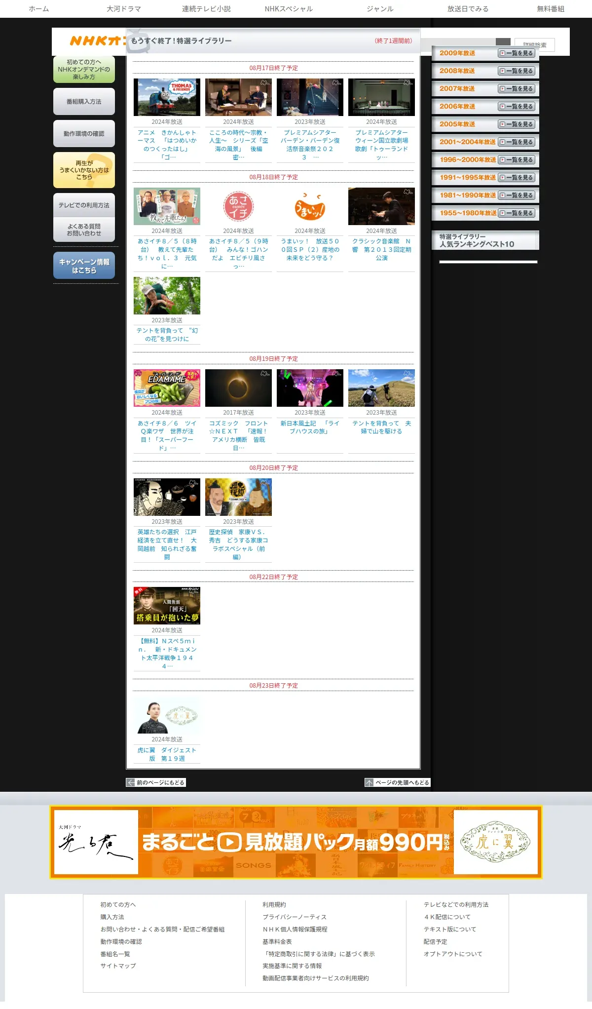View the list for 1955~1980年放送

(517, 213)
